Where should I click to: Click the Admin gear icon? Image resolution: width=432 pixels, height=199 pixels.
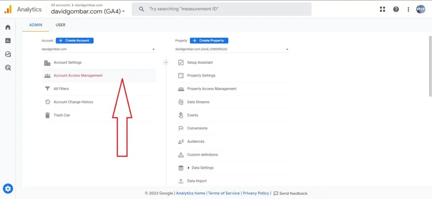tap(8, 188)
